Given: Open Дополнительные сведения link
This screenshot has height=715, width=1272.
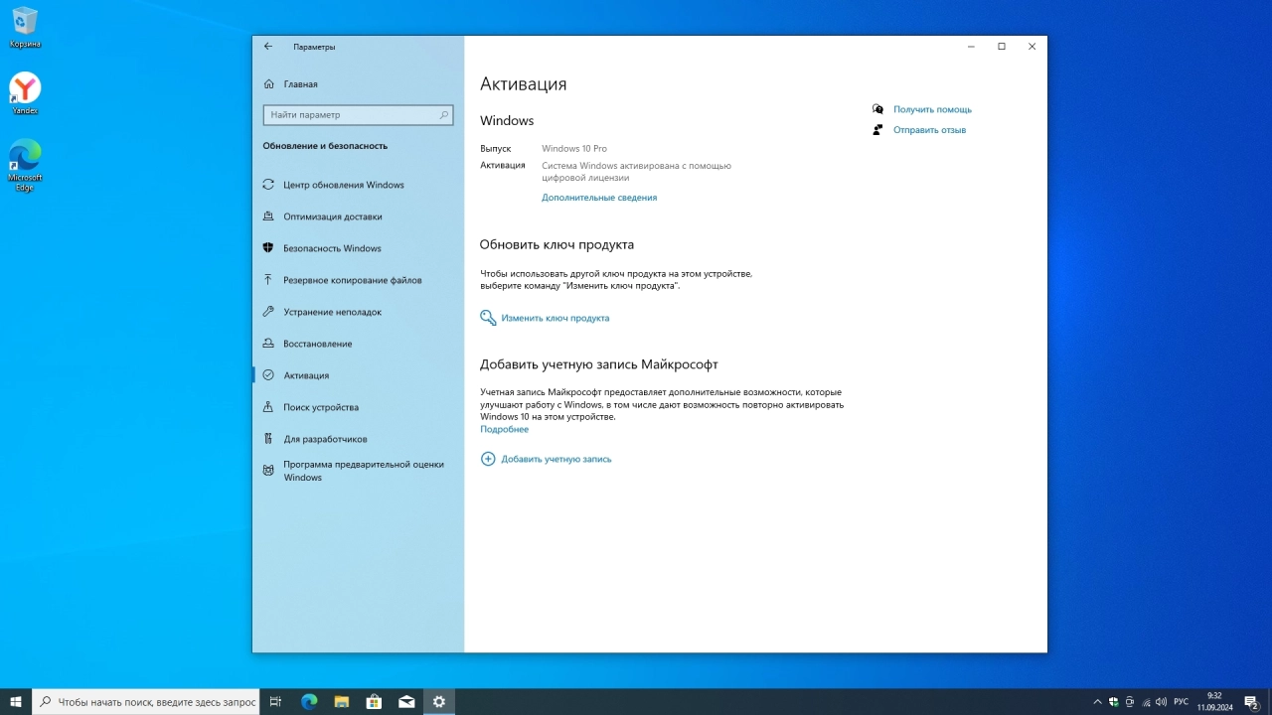Looking at the screenshot, I should pos(599,198).
